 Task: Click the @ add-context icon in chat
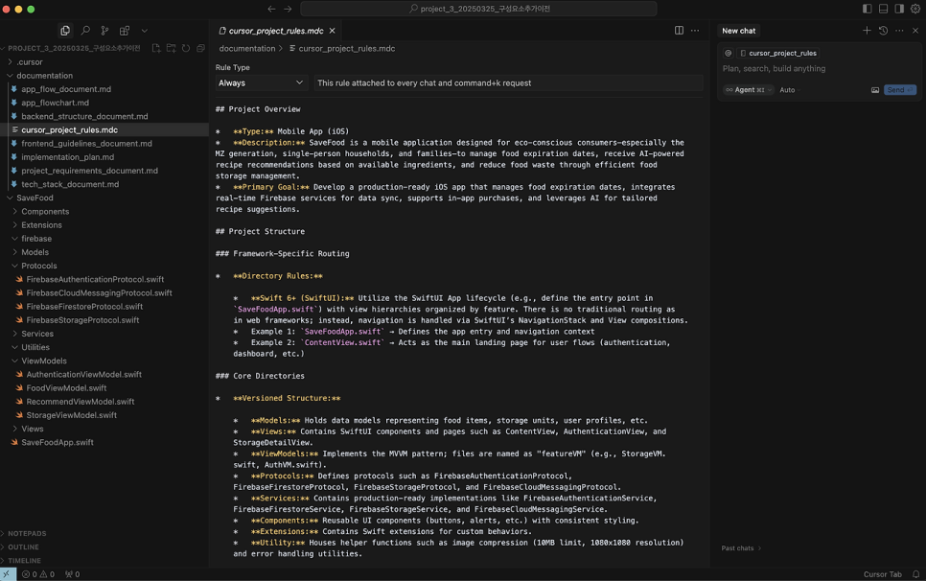pos(729,53)
